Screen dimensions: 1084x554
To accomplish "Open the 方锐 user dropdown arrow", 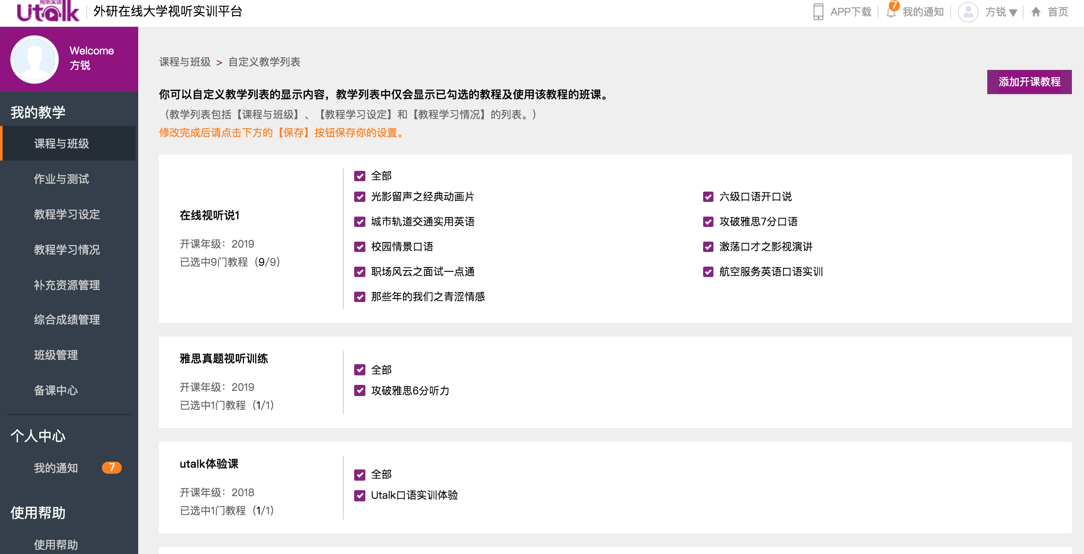I will click(1013, 13).
